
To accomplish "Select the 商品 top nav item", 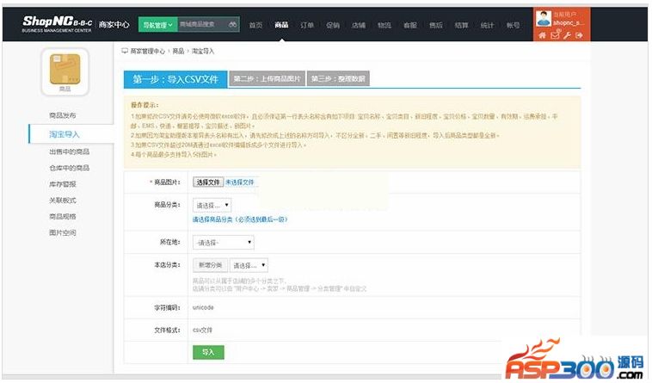I will pyautogui.click(x=281, y=25).
